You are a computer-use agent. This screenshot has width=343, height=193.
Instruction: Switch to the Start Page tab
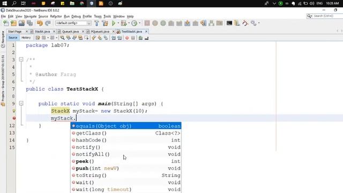[14, 32]
